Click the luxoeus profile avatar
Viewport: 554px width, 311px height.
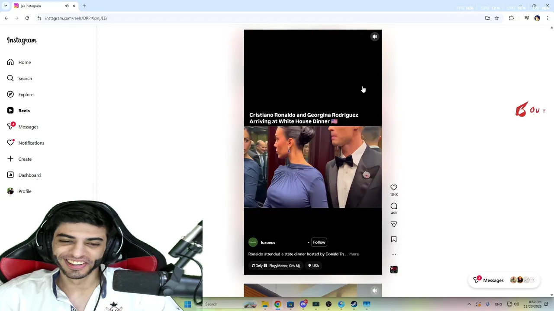coord(253,242)
